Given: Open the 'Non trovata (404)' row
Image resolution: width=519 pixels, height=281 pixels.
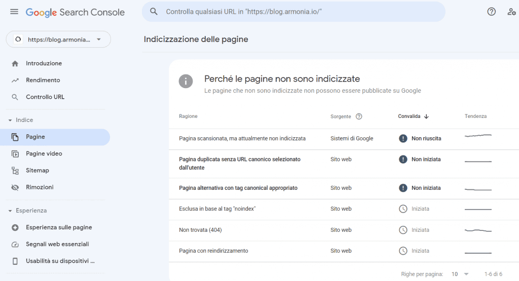Looking at the screenshot, I should 201,230.
